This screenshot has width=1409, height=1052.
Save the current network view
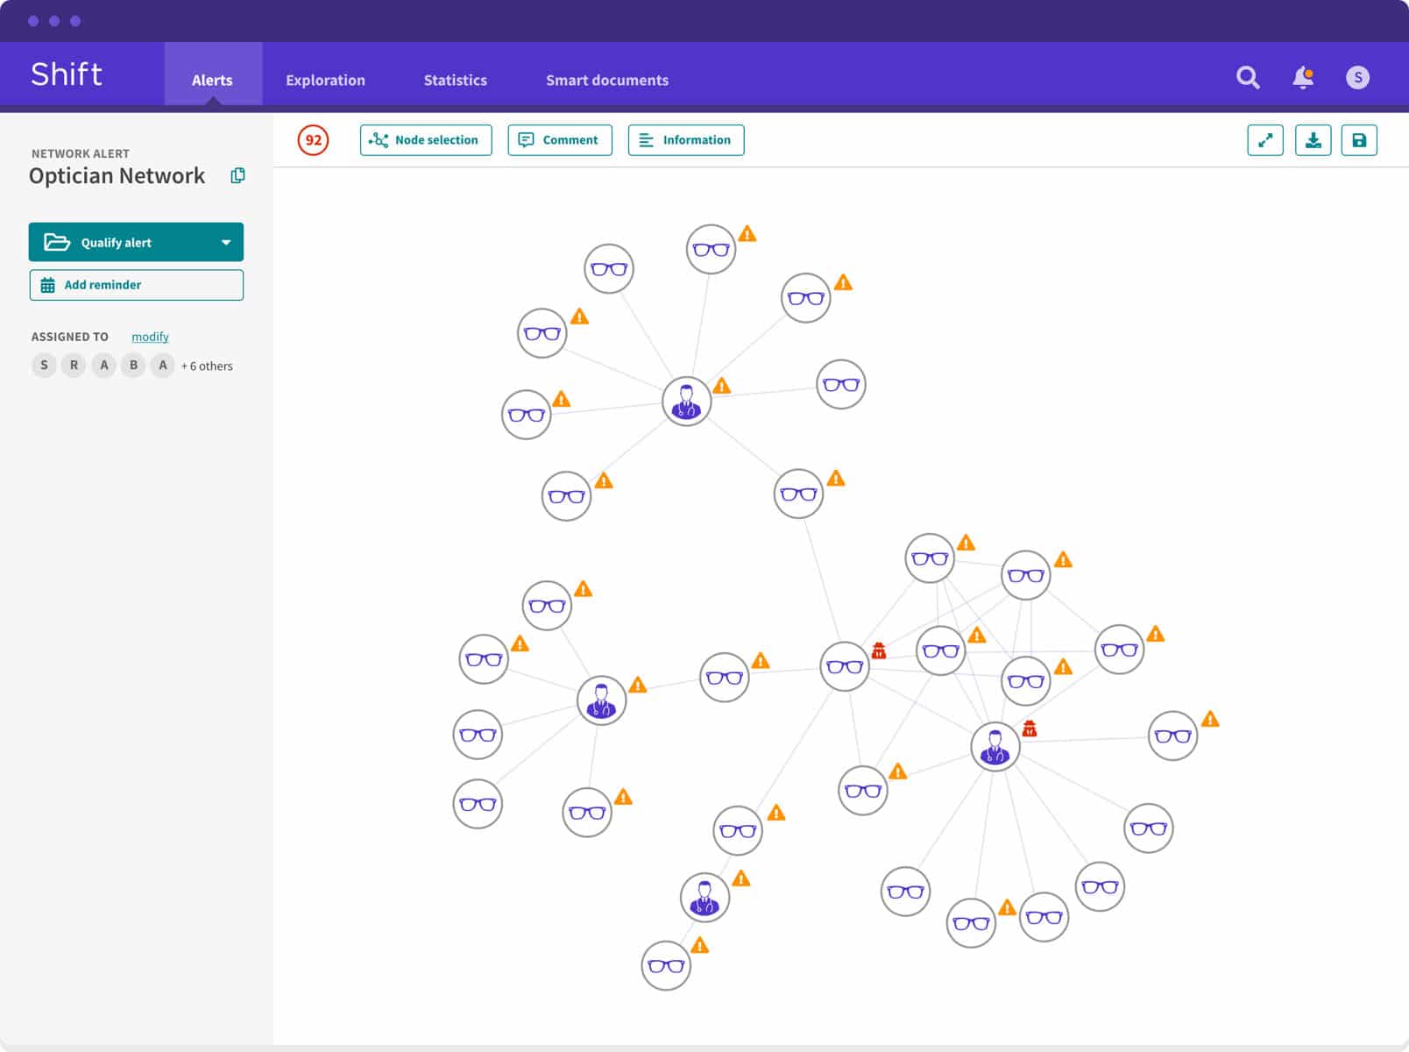coord(1360,139)
